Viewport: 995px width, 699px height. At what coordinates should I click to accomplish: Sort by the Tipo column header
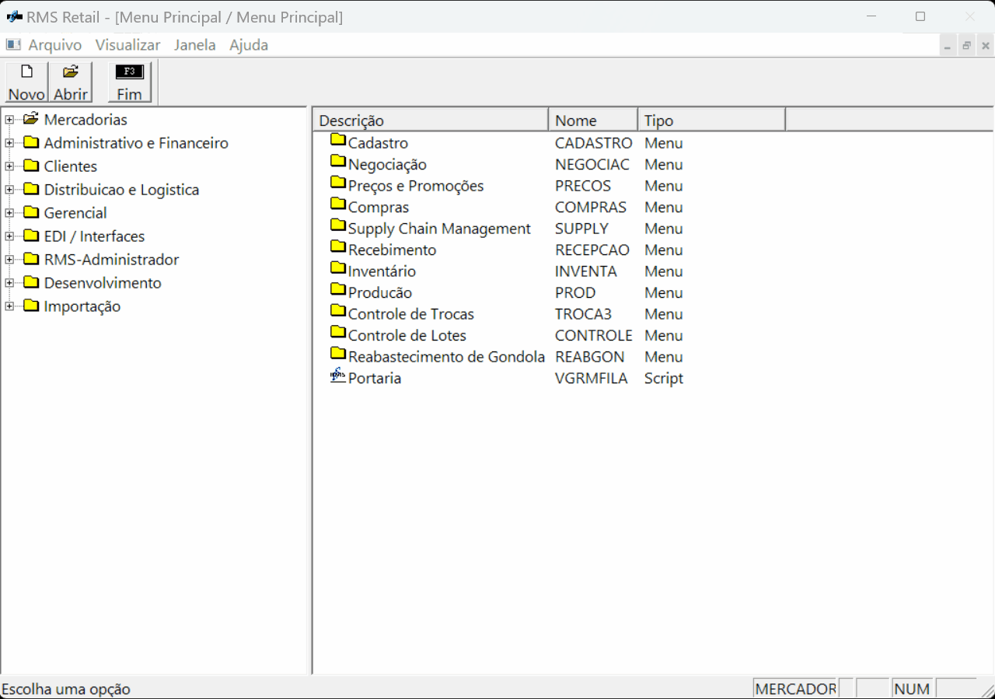click(x=711, y=121)
